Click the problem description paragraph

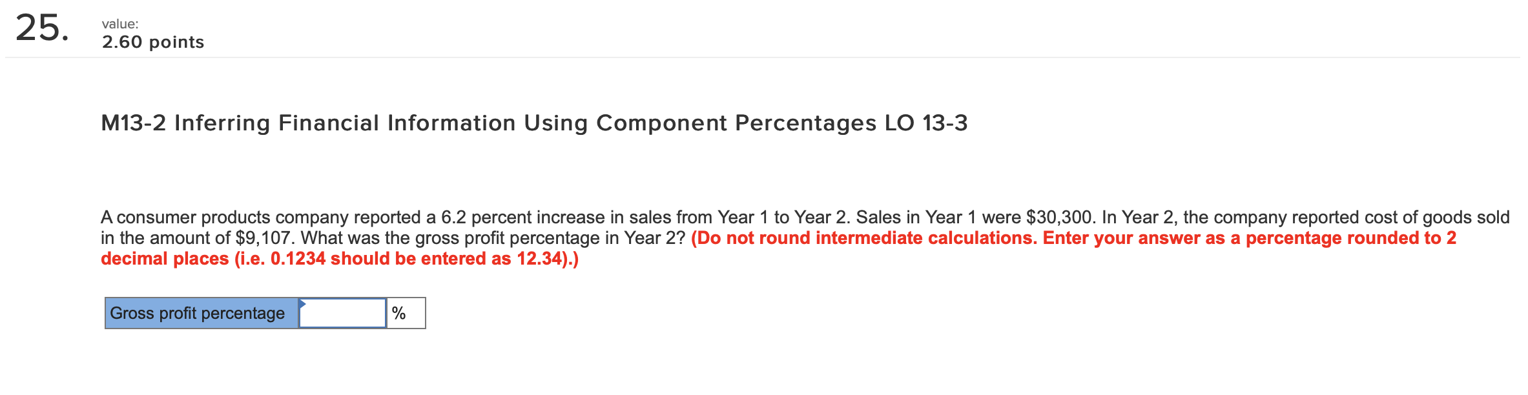581,219
